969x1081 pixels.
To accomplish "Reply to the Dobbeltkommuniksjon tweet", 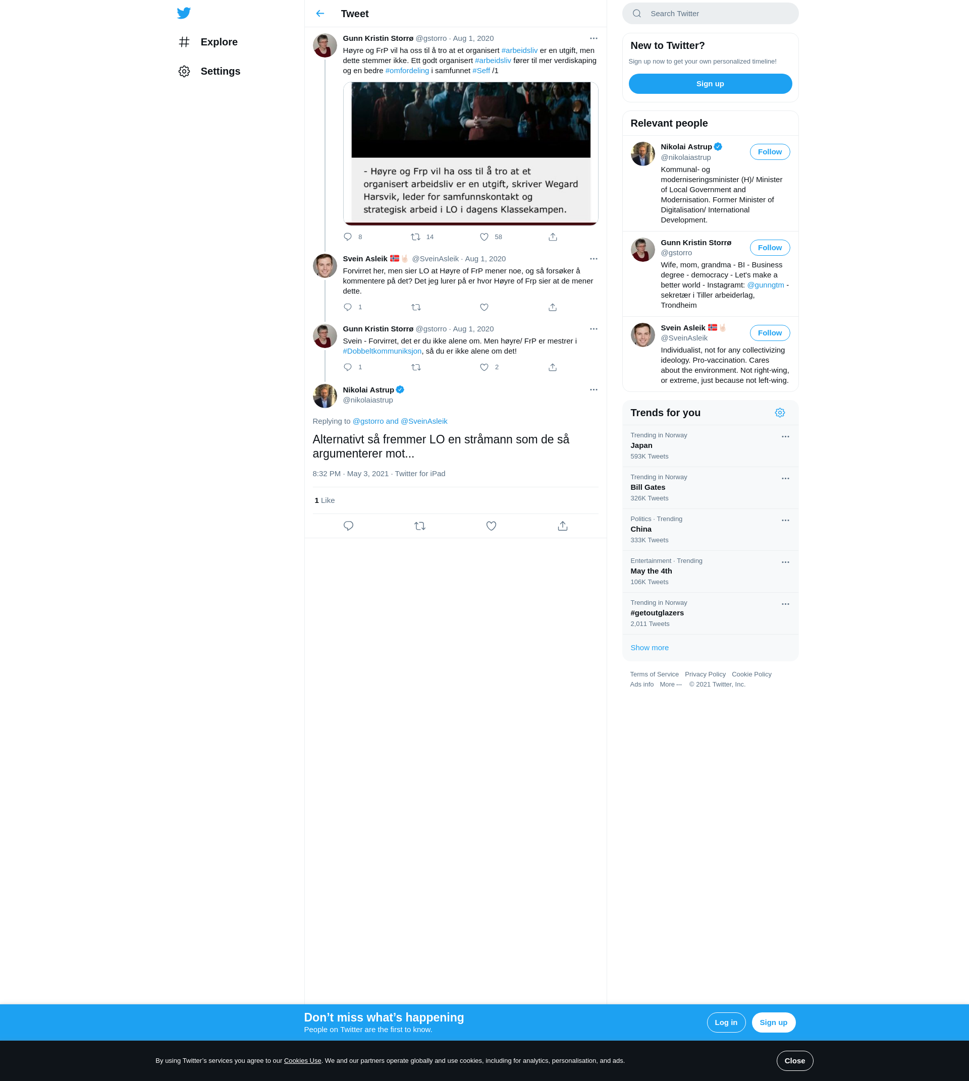I will (348, 367).
